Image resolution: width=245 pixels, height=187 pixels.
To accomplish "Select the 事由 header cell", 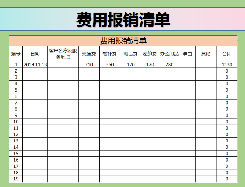I will pos(188,54).
